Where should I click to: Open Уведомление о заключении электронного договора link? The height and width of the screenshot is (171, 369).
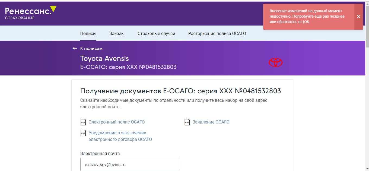[120, 136]
